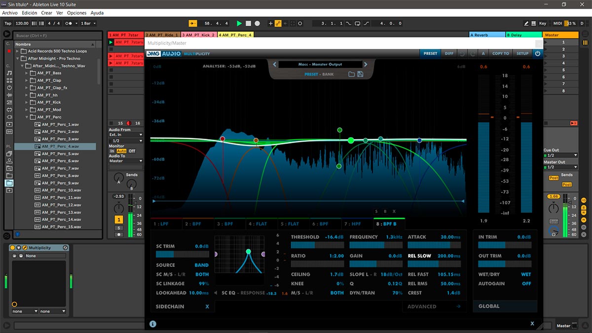Arm the arrangement Record button
This screenshot has height=333, width=592.
click(x=257, y=23)
